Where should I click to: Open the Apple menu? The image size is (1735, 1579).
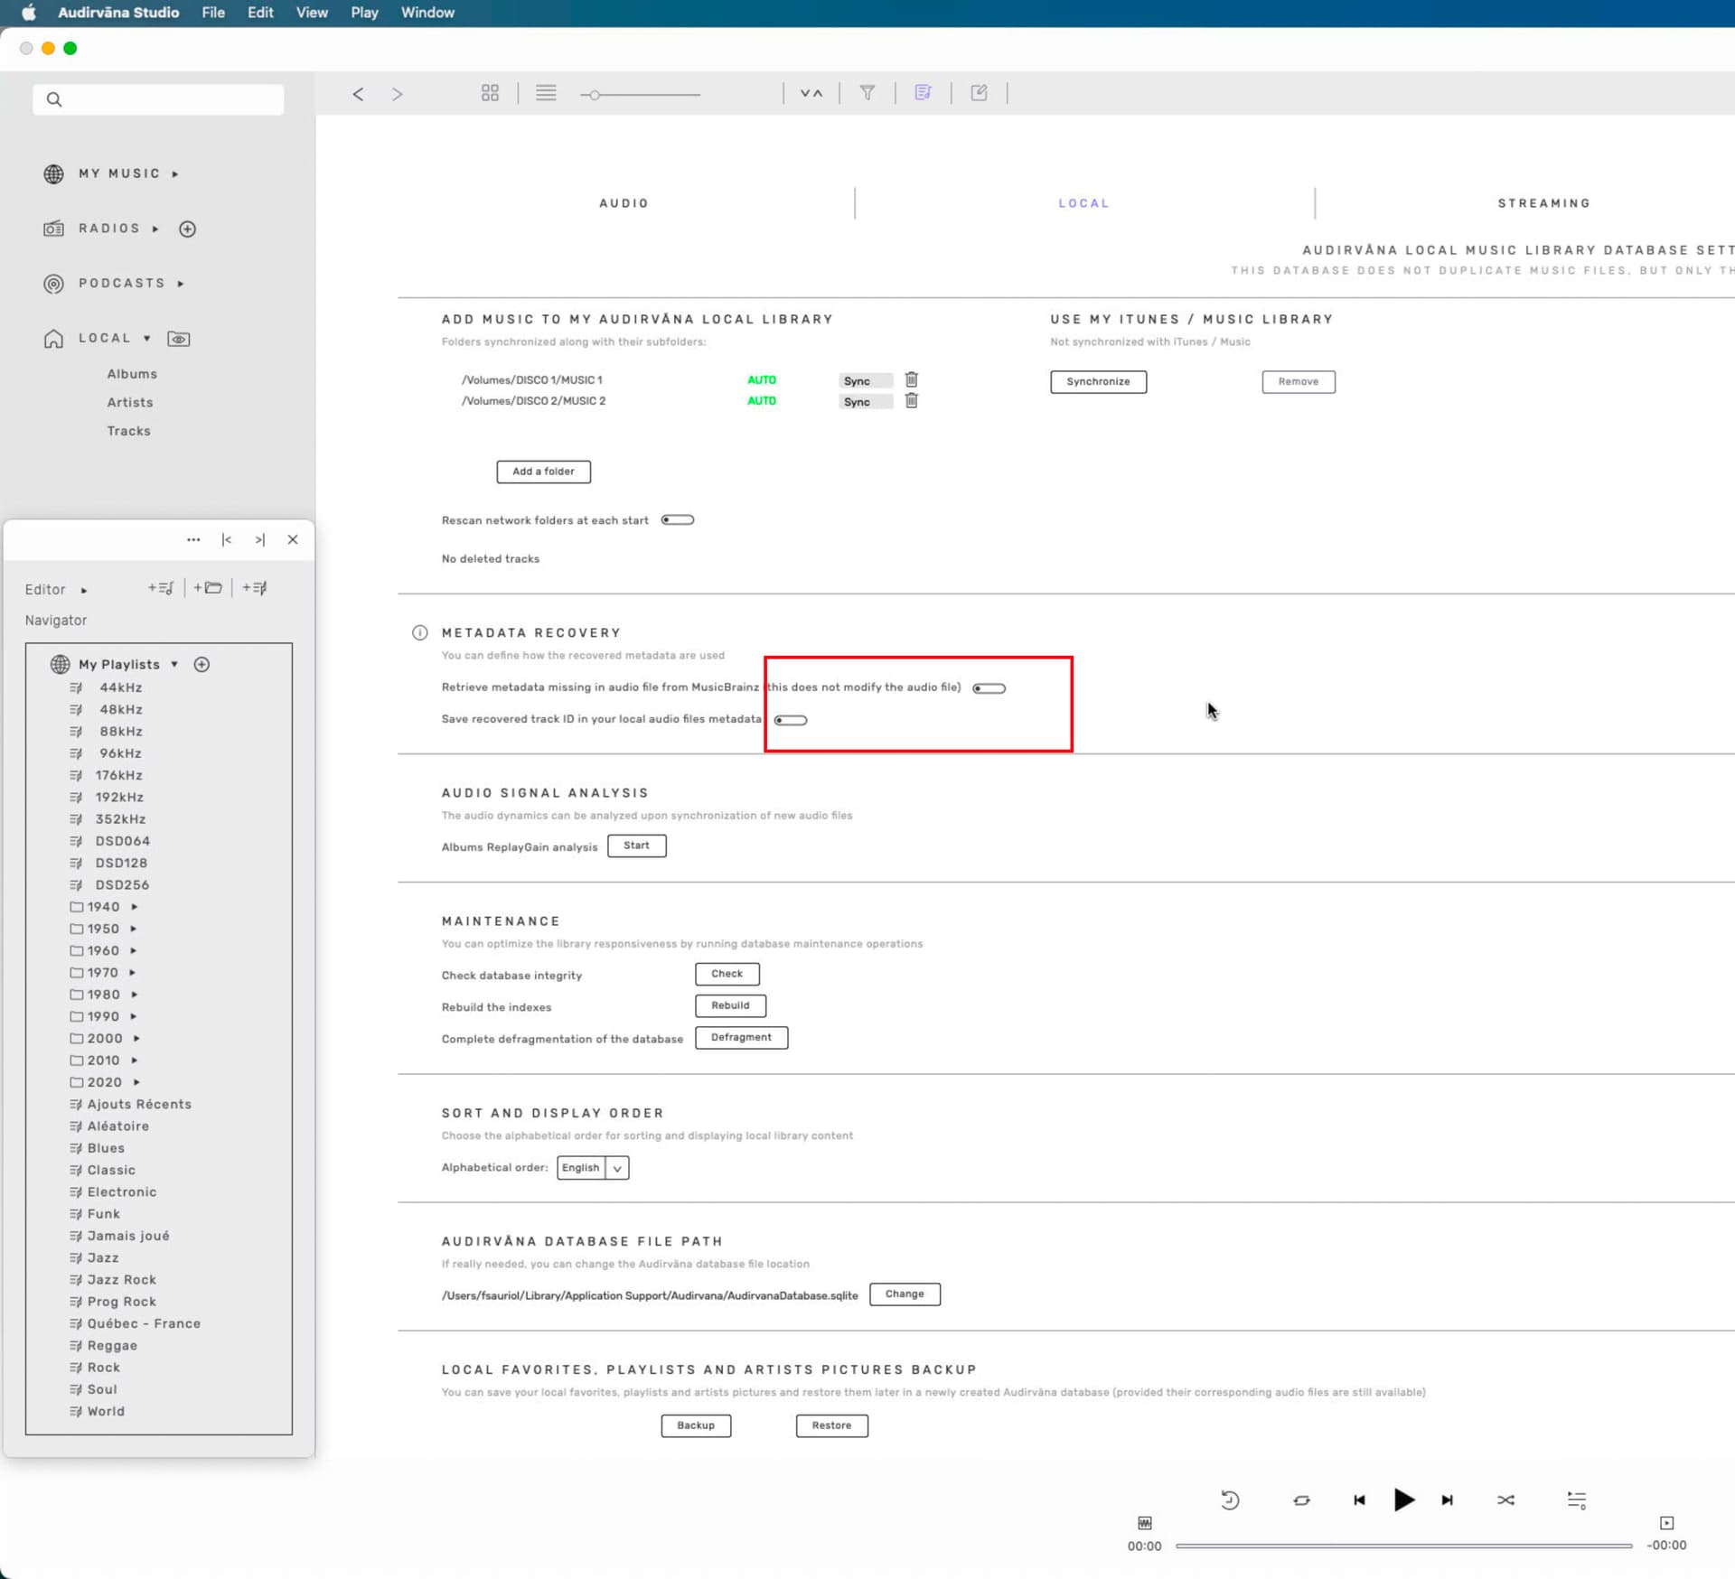point(28,13)
